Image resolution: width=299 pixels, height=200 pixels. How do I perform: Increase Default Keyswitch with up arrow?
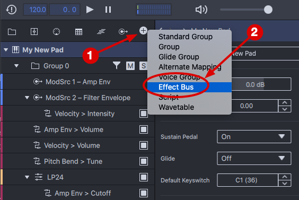point(285,177)
